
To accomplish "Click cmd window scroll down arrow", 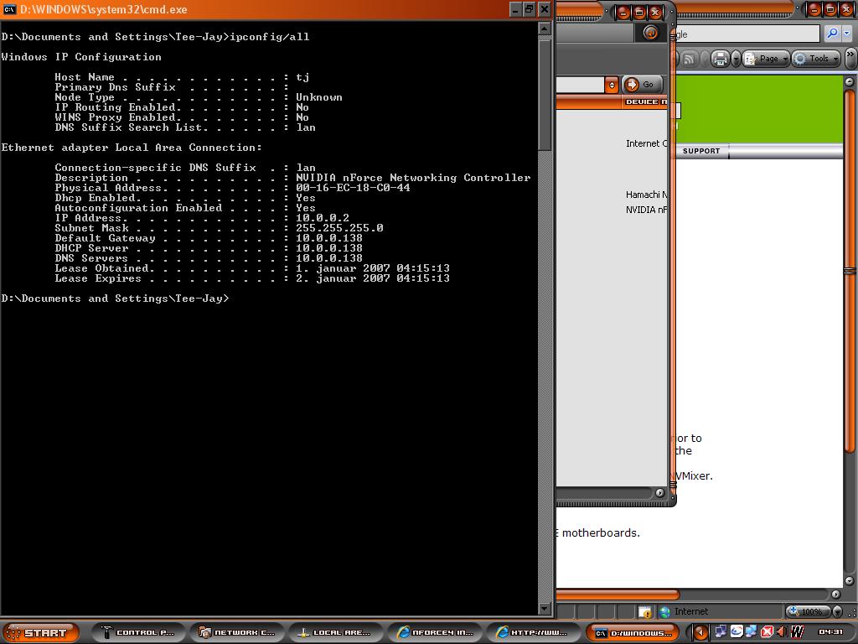I will coord(545,609).
